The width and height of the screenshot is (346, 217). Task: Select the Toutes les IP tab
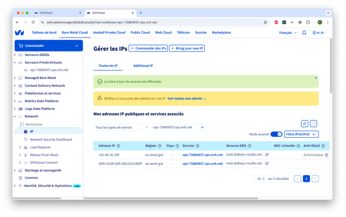(x=108, y=66)
